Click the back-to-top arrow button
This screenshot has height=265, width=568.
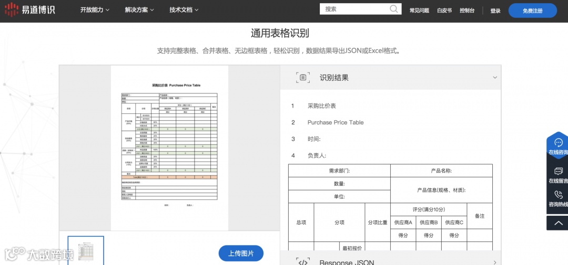pos(558,223)
